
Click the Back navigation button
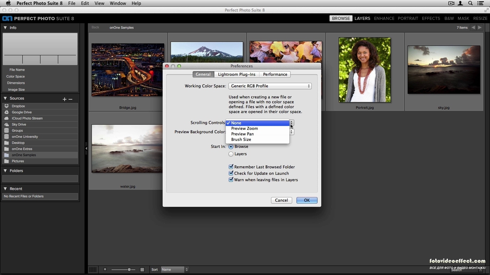[95, 27]
